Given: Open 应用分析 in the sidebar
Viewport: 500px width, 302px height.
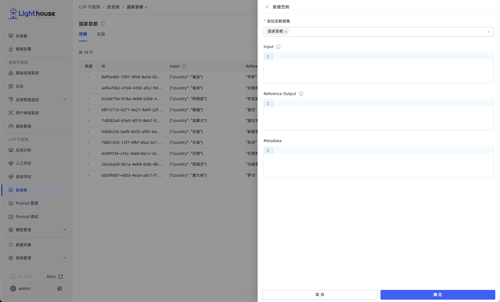Looking at the screenshot, I should tap(36, 150).
